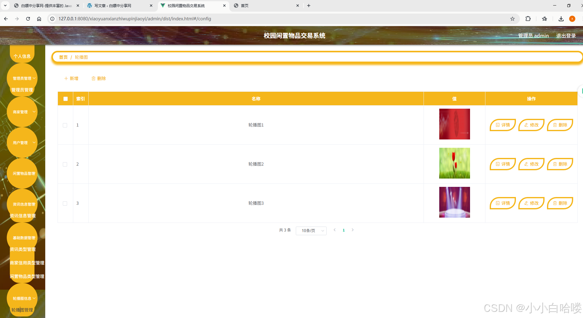Click 详情 for 轮播图3
Screen dimensions: 583x318
tap(503, 203)
